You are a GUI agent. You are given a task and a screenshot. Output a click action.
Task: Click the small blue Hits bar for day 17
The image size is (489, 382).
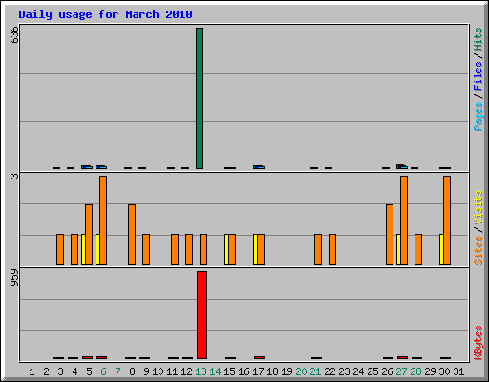point(259,167)
